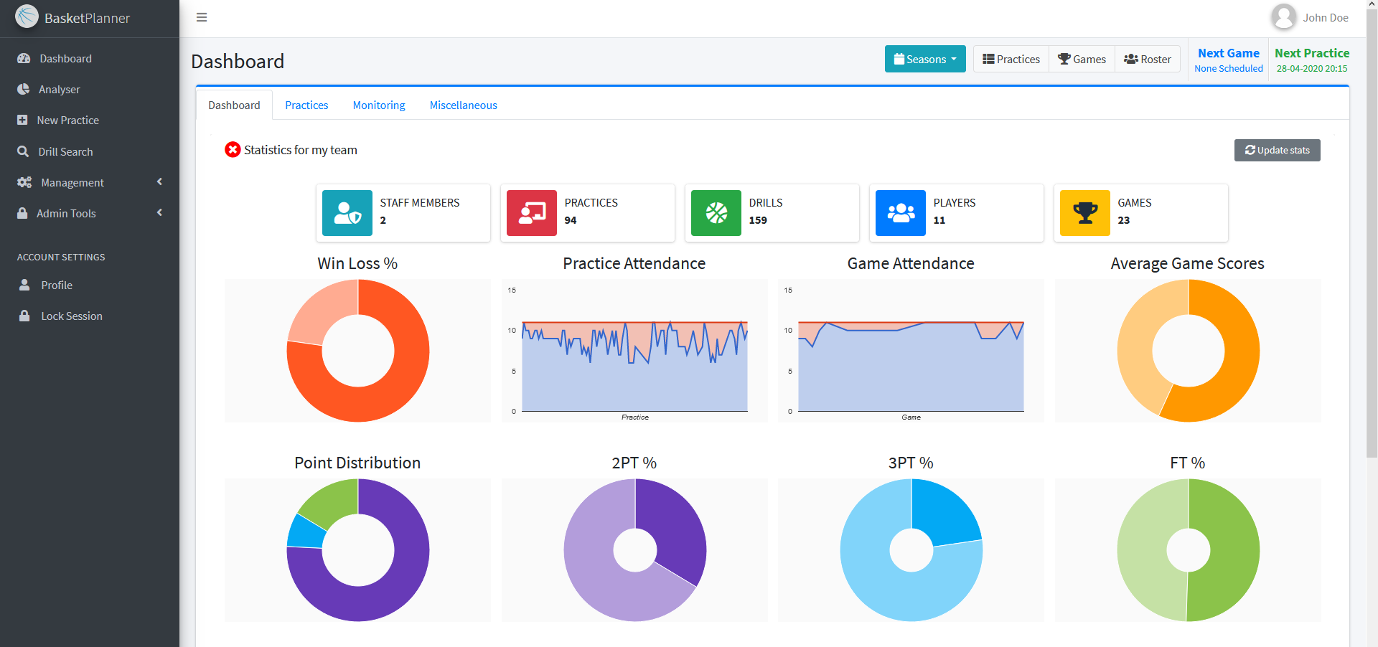Viewport: 1378px width, 647px height.
Task: Expand the Management submenu chevron
Action: 159,182
